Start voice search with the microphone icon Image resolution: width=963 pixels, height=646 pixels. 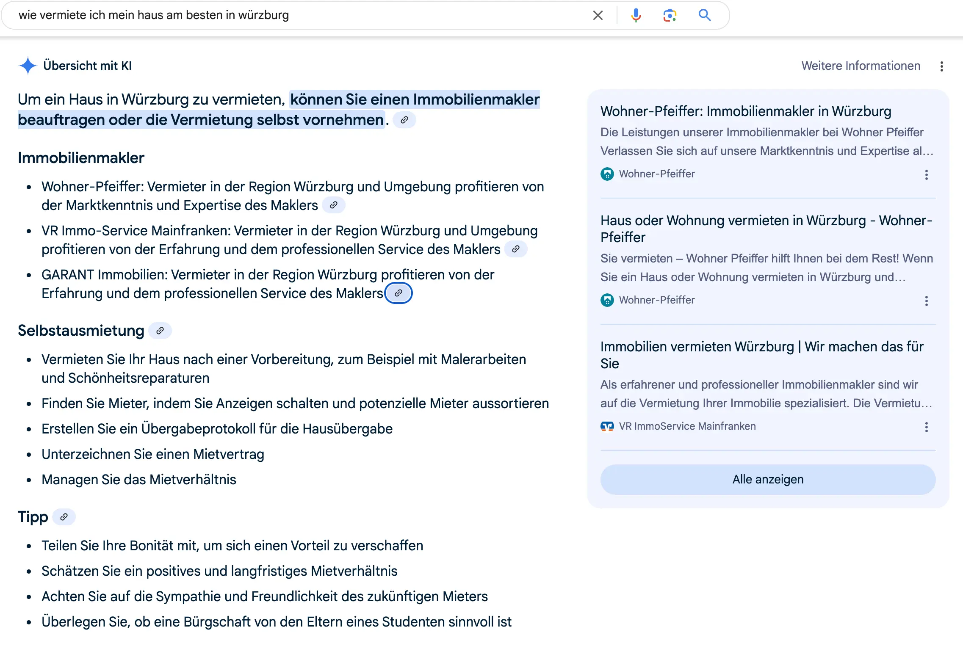(x=636, y=15)
